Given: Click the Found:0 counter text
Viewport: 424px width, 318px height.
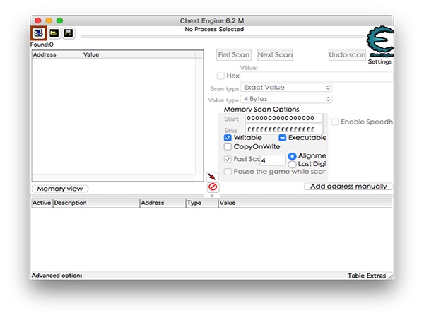Looking at the screenshot, I should tap(42, 45).
